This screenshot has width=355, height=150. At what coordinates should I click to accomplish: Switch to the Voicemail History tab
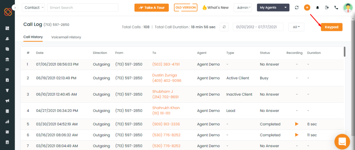point(66,37)
